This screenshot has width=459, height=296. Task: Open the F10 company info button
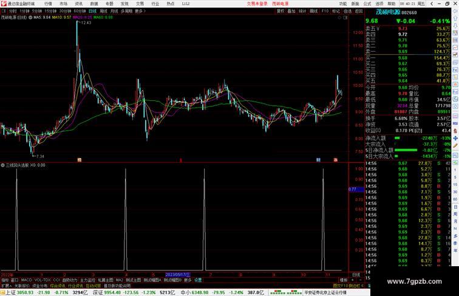tap(325, 11)
